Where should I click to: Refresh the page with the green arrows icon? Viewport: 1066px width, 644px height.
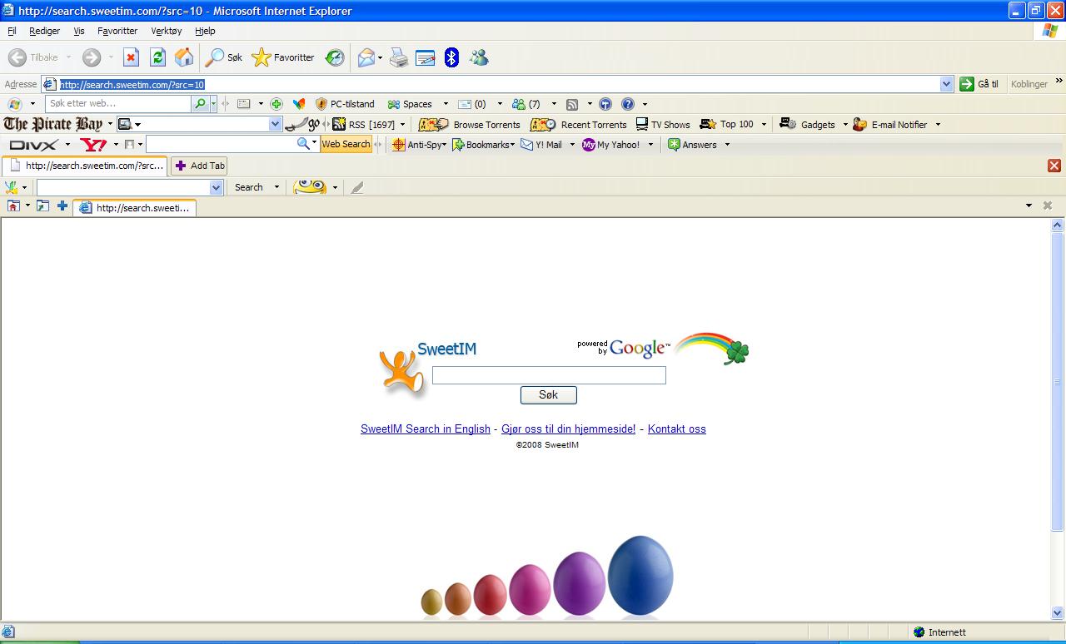coord(157,57)
